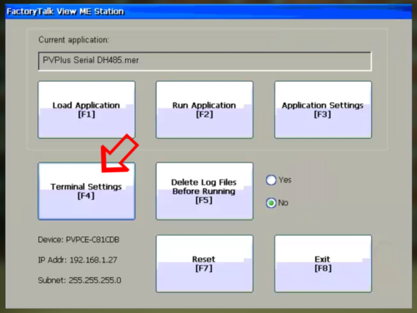Click the [F2] shortcut text on Run Application

[204, 114]
